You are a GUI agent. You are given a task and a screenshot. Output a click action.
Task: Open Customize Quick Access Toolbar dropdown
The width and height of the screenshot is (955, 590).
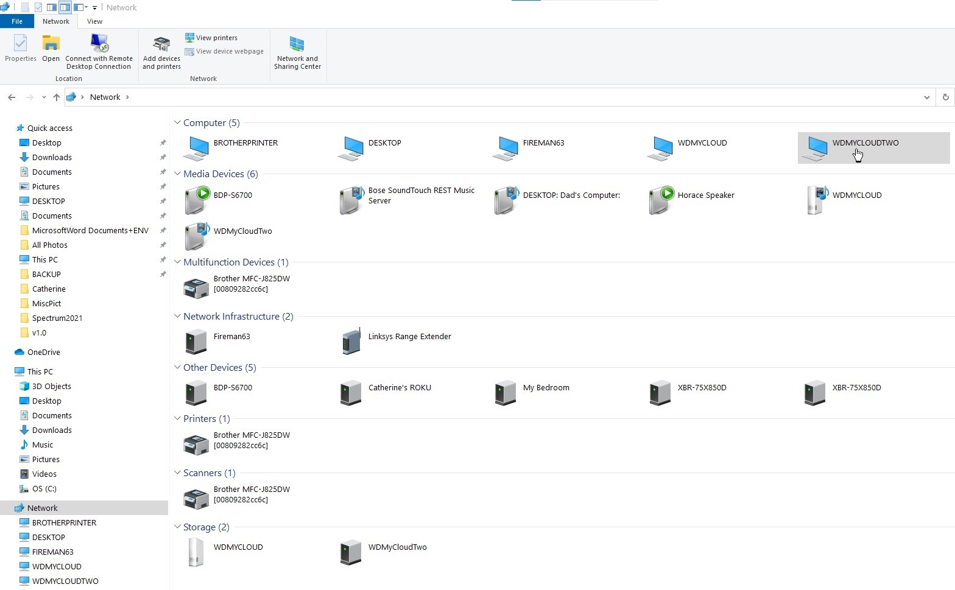(94, 7)
